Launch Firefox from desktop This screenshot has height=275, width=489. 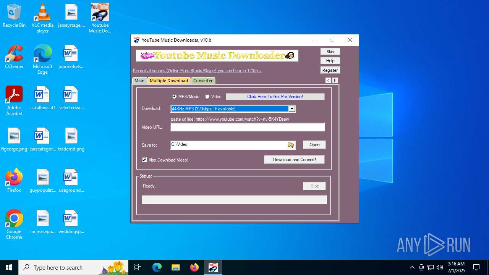(14, 180)
